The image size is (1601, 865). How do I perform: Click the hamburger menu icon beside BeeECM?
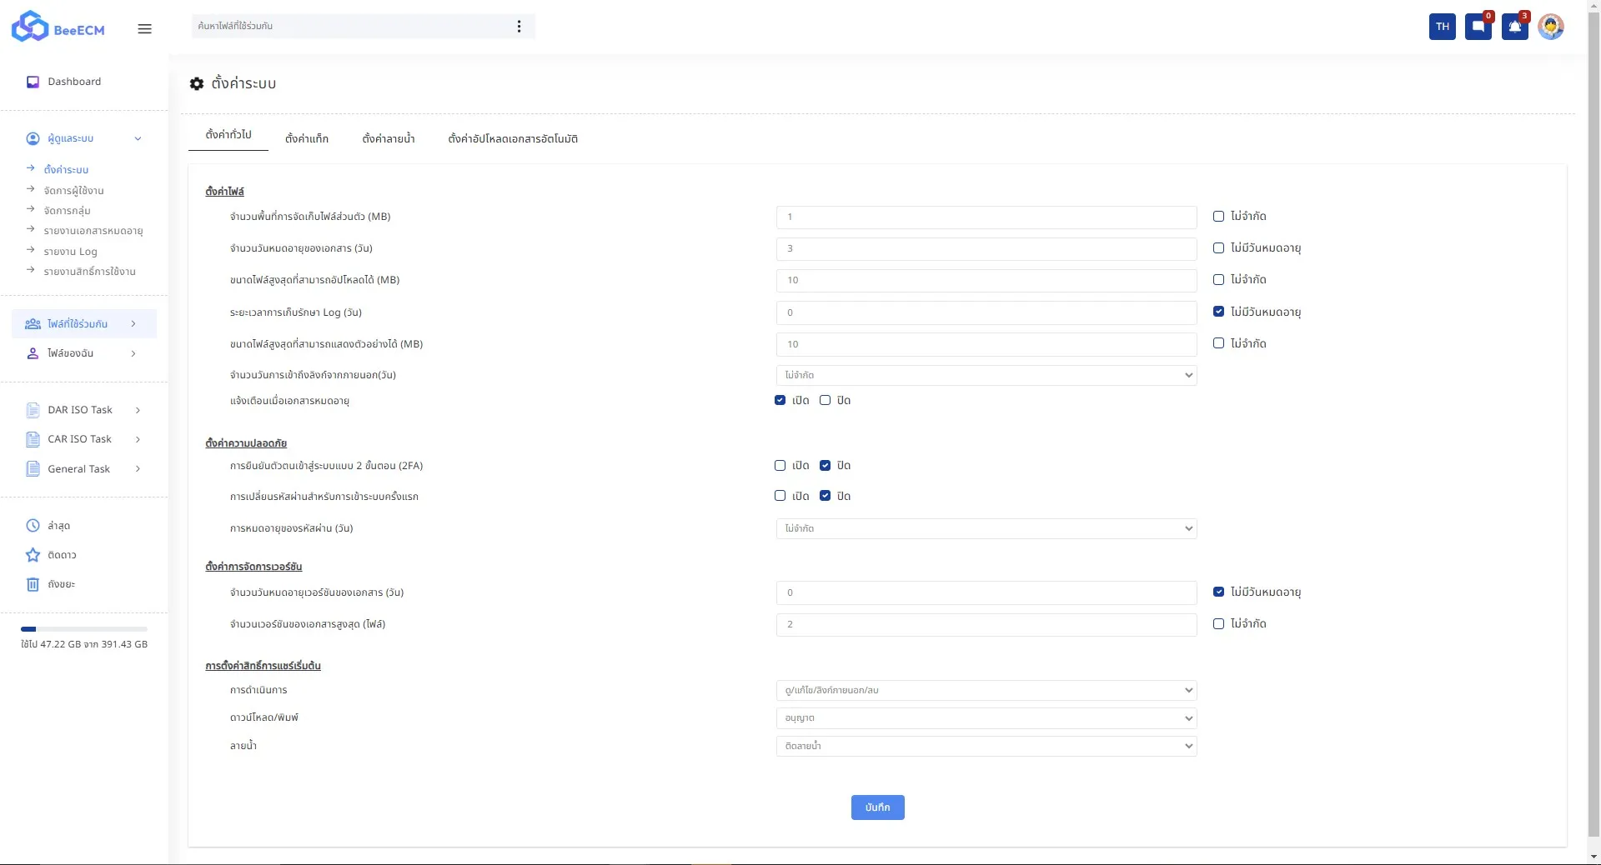click(x=144, y=29)
